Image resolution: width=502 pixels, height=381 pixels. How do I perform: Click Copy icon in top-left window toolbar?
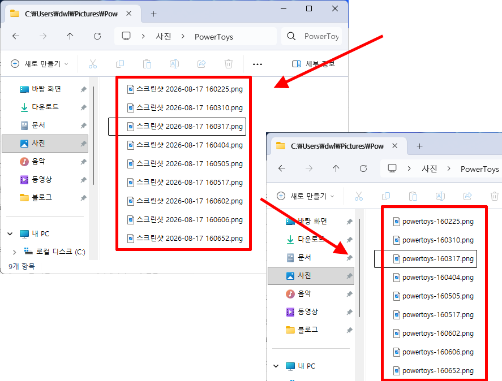pos(120,64)
